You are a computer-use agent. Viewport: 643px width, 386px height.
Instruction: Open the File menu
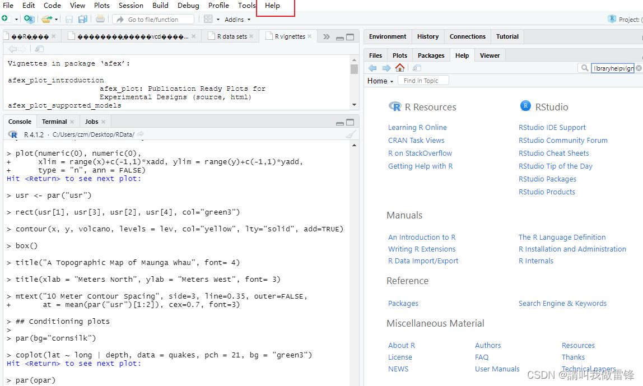[8, 6]
